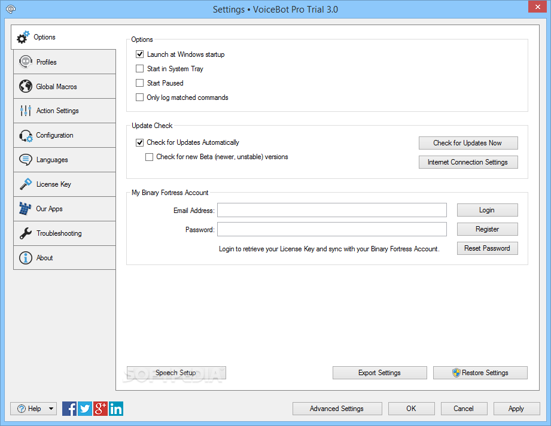The width and height of the screenshot is (551, 426).
Task: Confirm with the OK button
Action: click(411, 409)
